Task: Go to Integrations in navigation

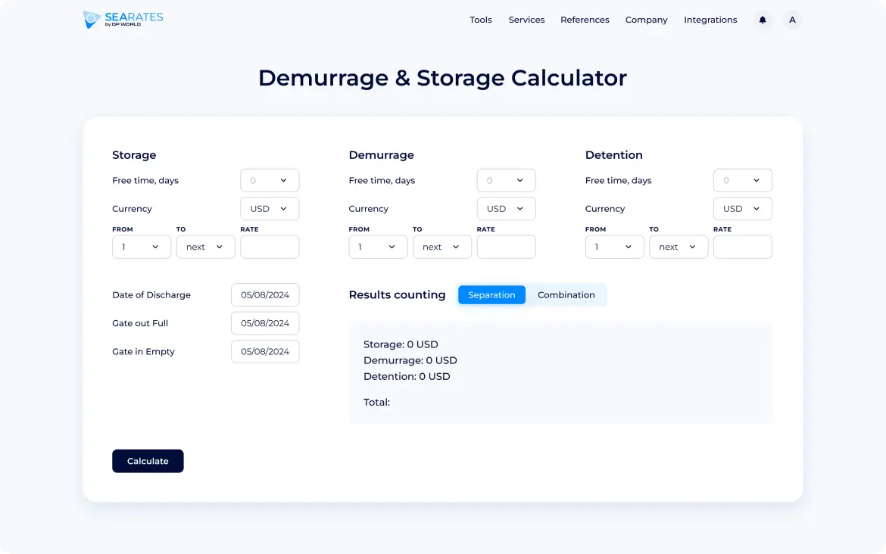Action: [x=710, y=20]
